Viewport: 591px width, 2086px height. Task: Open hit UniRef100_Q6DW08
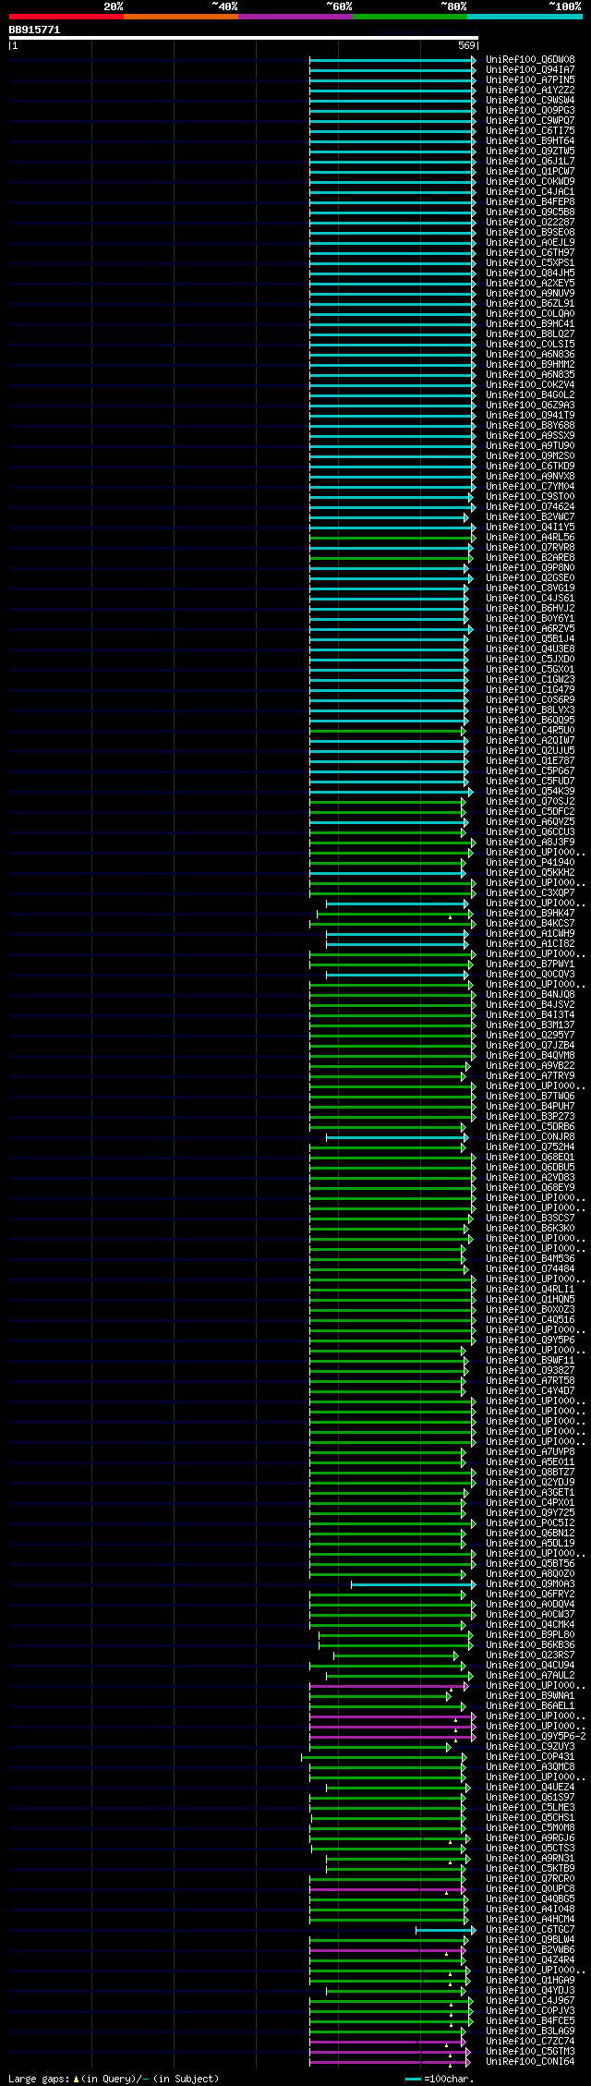[x=530, y=59]
